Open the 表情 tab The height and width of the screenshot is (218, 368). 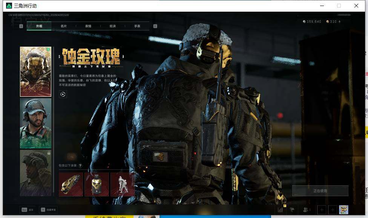coord(88,26)
